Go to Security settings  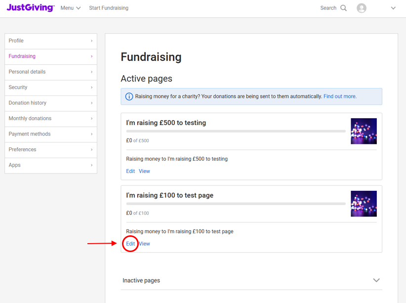(51, 87)
